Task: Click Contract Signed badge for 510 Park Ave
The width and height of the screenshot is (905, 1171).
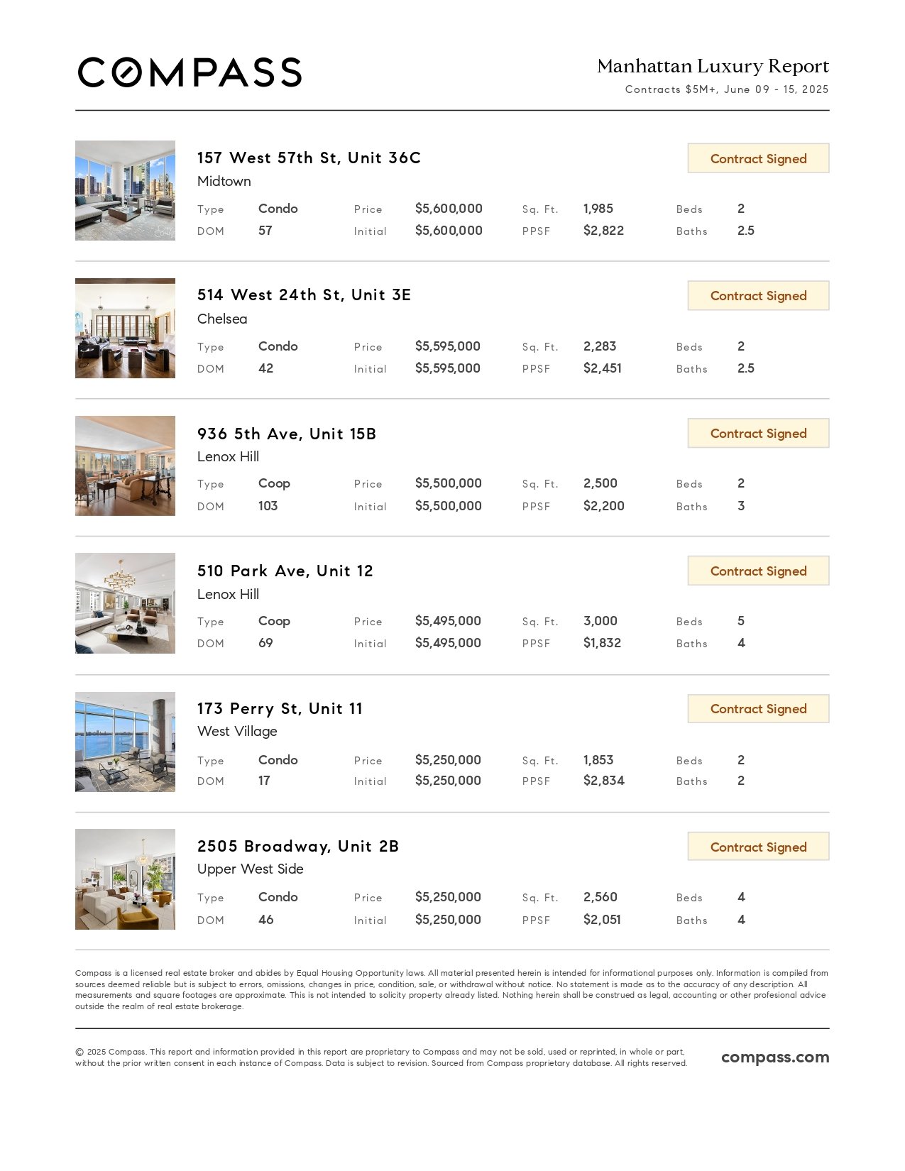Action: 758,571
